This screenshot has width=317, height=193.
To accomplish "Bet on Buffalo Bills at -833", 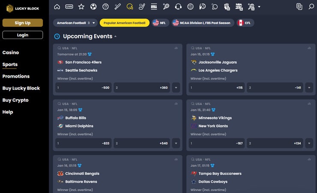I will [x=83, y=143].
